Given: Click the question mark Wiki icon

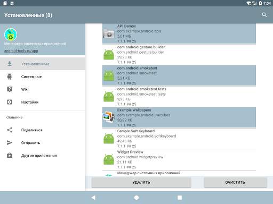Looking at the screenshot, I should pos(10,89).
